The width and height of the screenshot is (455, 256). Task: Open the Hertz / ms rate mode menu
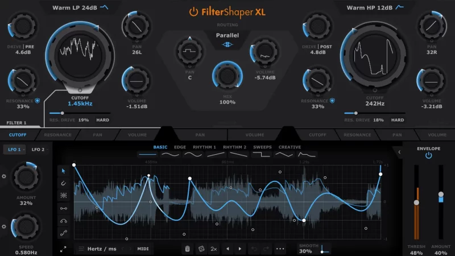(97, 249)
